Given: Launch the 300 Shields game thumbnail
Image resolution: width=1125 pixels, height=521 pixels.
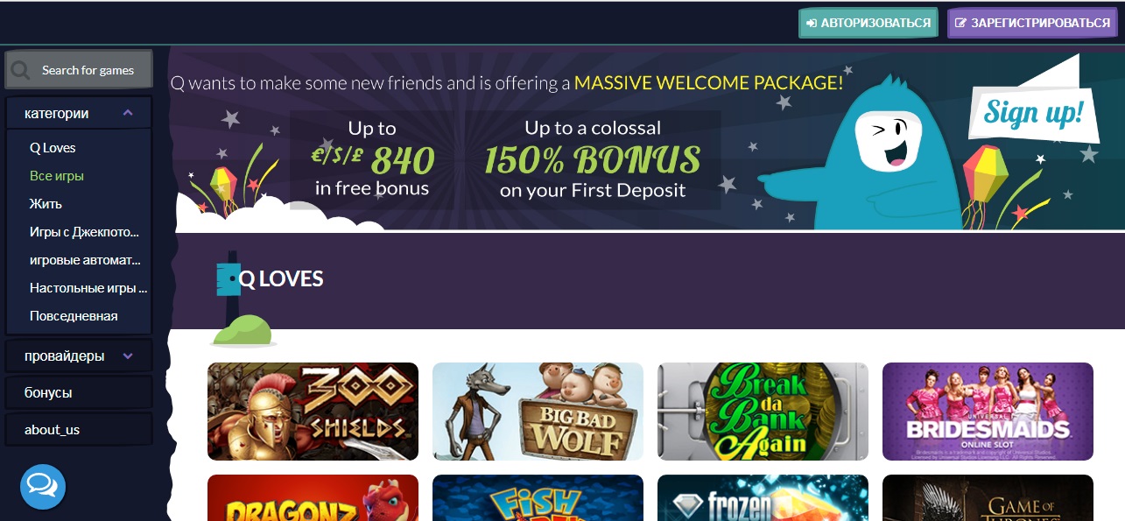Looking at the screenshot, I should [x=313, y=412].
